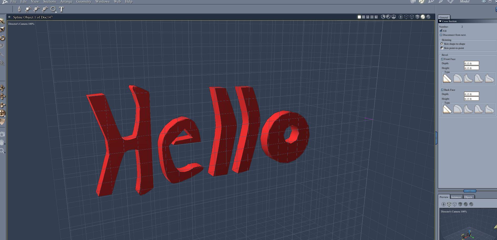Enable the Back Face bevel checkbox

click(x=442, y=90)
